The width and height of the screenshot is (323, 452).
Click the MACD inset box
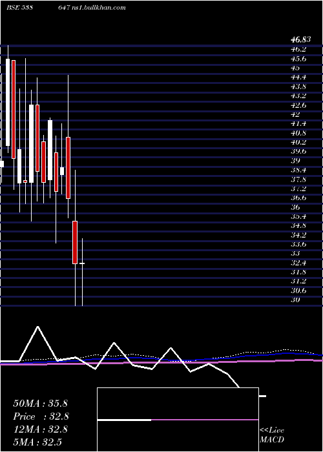178,420
